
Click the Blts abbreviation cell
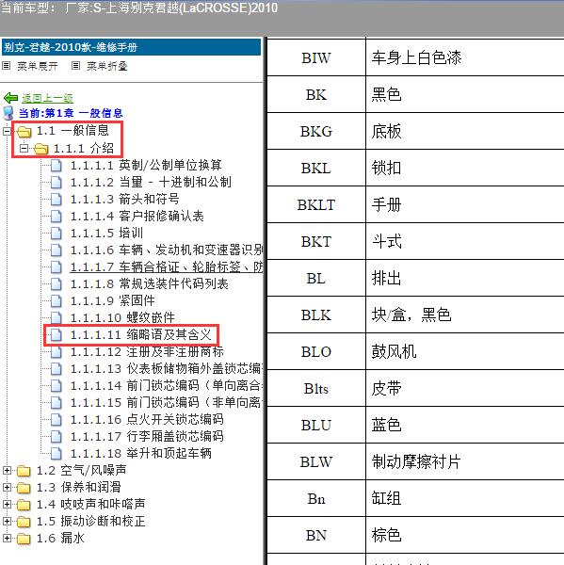tap(316, 388)
